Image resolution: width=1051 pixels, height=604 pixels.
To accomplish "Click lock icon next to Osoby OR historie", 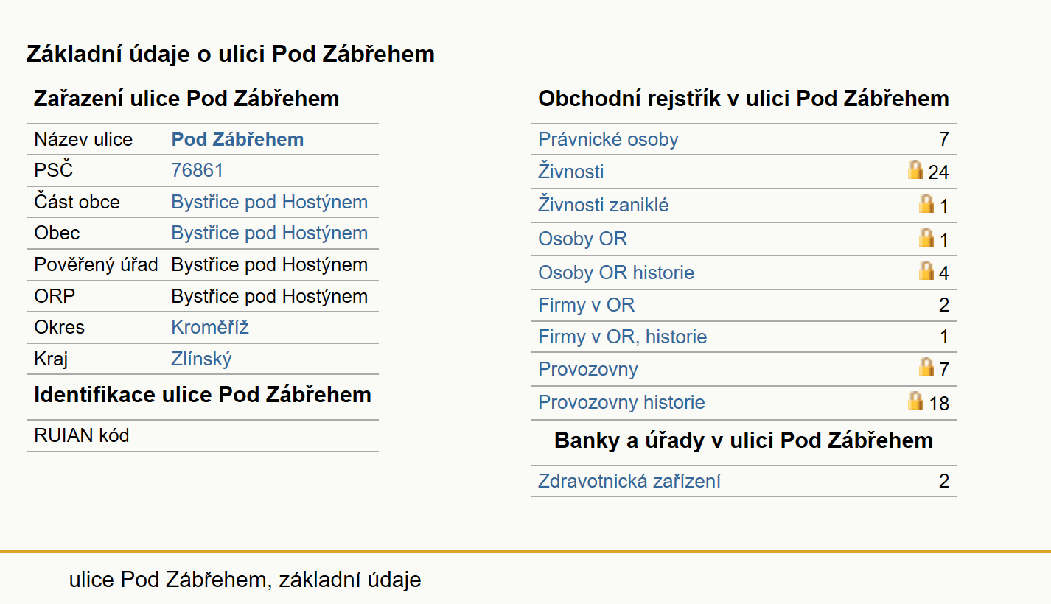I will coord(926,270).
